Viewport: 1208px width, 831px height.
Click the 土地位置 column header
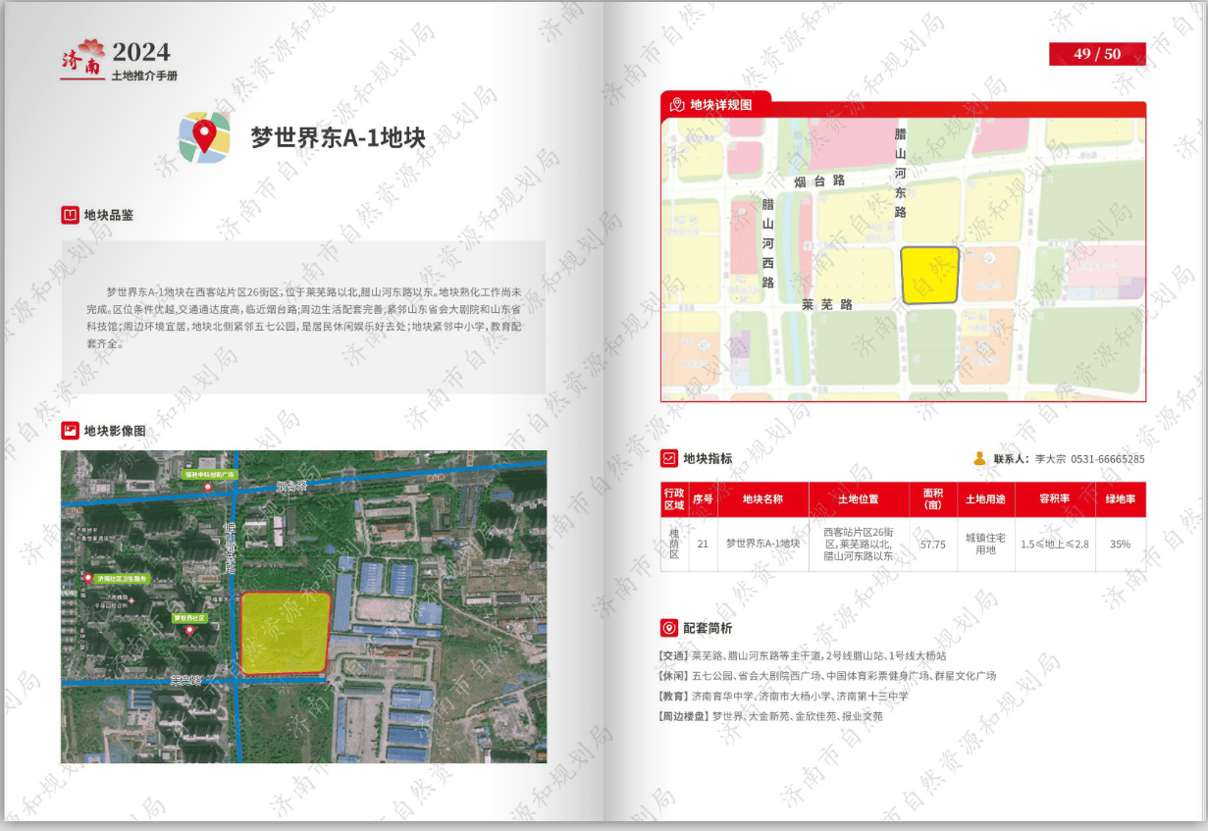coord(859,499)
